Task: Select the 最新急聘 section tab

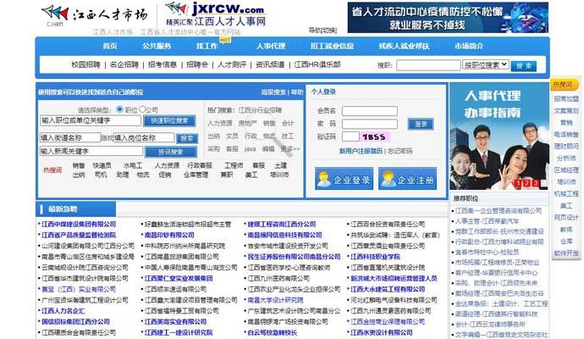Action: coord(76,209)
